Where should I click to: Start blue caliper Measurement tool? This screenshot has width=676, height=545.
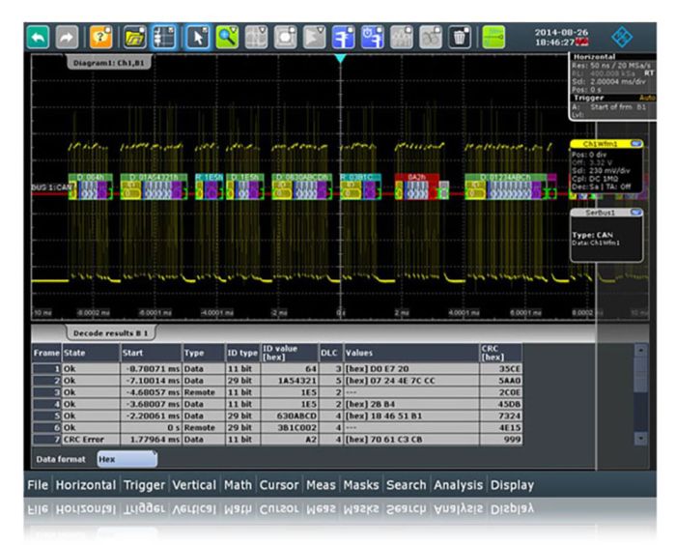coord(344,37)
